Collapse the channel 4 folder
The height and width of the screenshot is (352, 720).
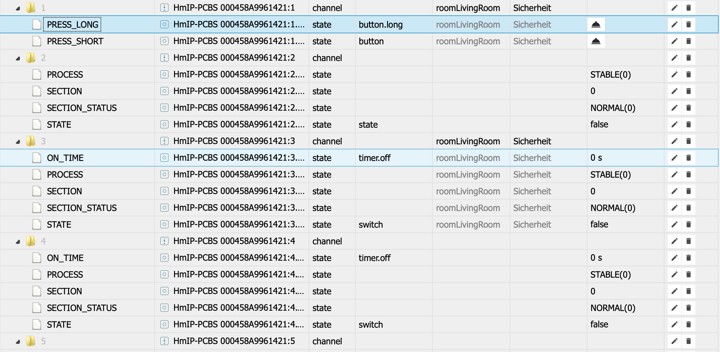point(18,242)
